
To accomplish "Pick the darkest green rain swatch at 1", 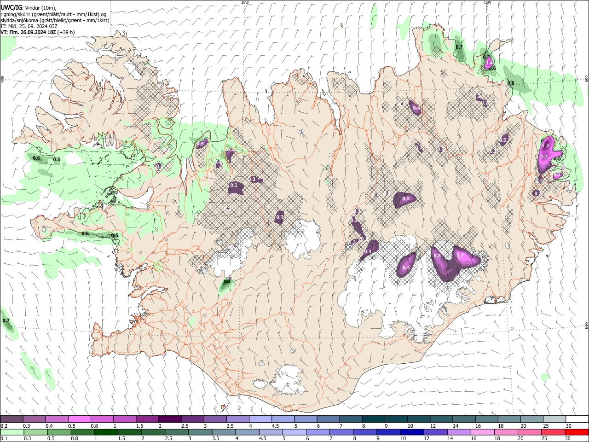I will 106,432.
